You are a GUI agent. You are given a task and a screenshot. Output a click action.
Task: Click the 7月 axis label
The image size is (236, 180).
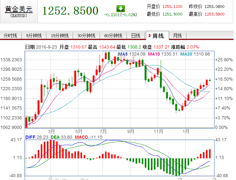[103, 131]
